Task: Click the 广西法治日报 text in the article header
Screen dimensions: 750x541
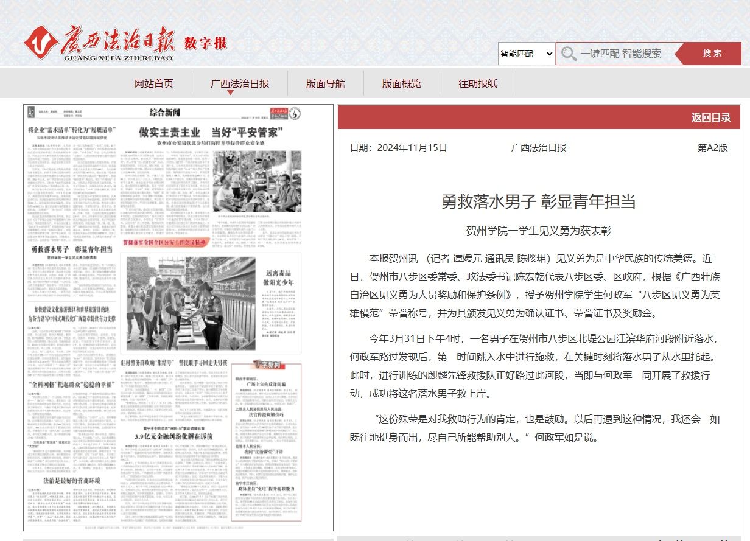Action: tap(539, 147)
